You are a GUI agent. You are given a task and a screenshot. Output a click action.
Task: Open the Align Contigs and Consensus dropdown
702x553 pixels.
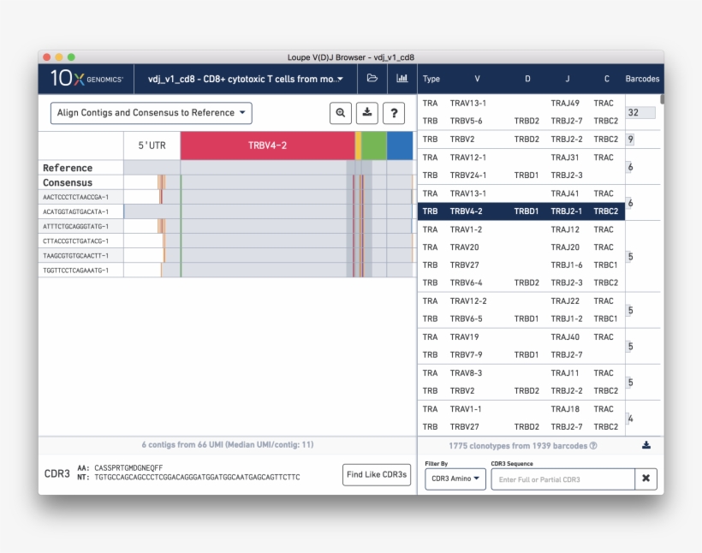click(x=151, y=112)
